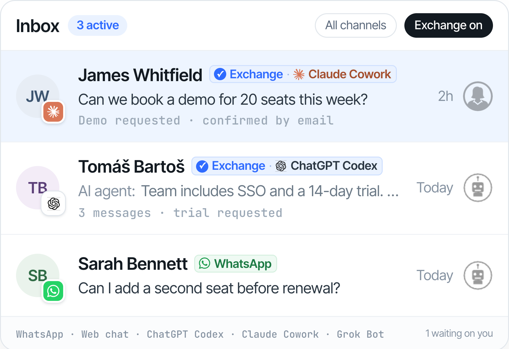Viewport: 509px width, 349px height.
Task: Click the Inbox heading
Action: tap(37, 26)
